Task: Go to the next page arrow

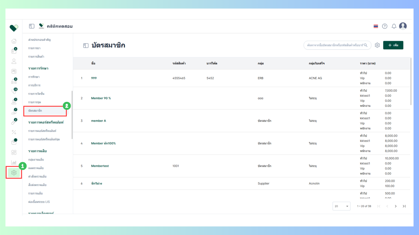Action: pyautogui.click(x=396, y=206)
